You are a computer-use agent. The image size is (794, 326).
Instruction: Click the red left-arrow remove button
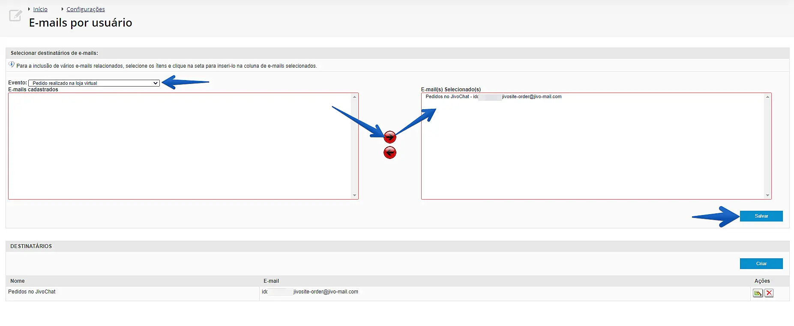pos(390,153)
